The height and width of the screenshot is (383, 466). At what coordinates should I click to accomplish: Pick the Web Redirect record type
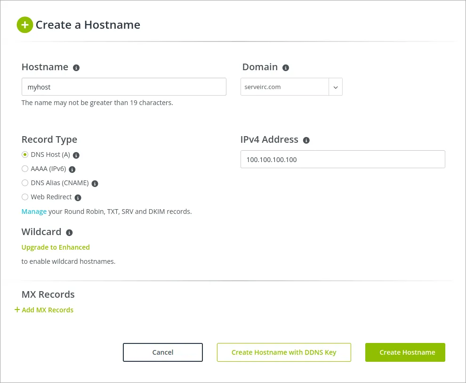[25, 197]
